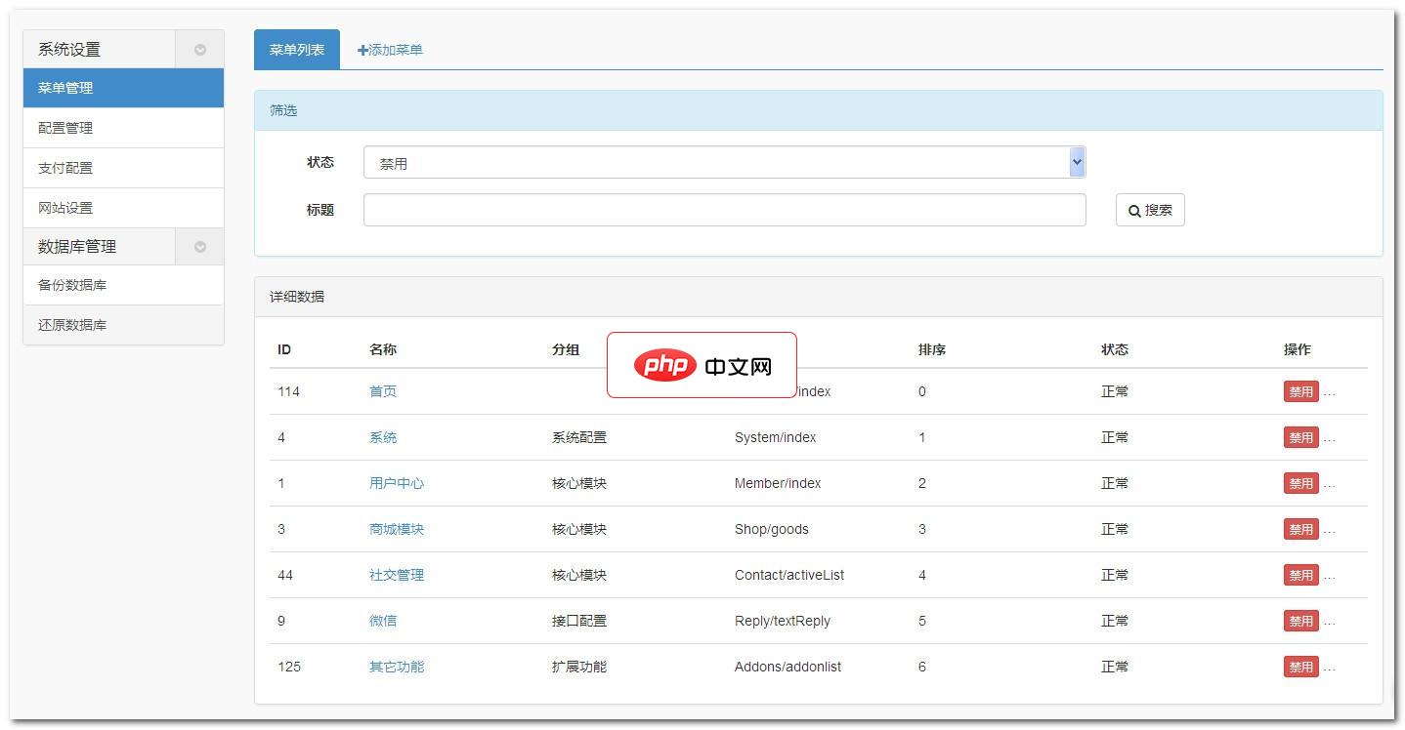Click the 搜索 button
The height and width of the screenshot is (730, 1405).
(x=1150, y=210)
